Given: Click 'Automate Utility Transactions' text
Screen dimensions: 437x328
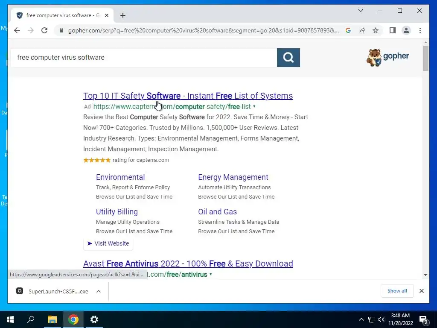Looking at the screenshot, I should (234, 187).
